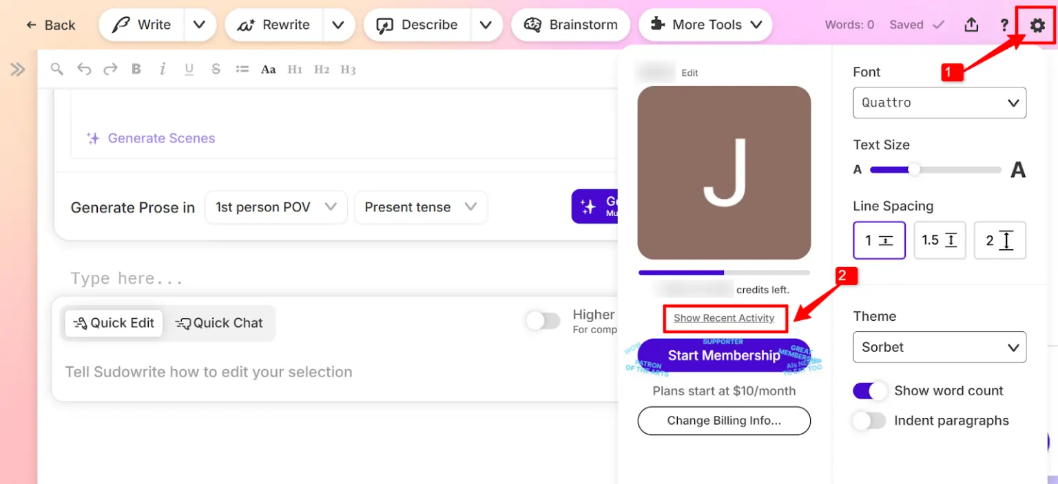This screenshot has height=484, width=1058.
Task: Select the Quick Edit tab
Action: pos(113,322)
